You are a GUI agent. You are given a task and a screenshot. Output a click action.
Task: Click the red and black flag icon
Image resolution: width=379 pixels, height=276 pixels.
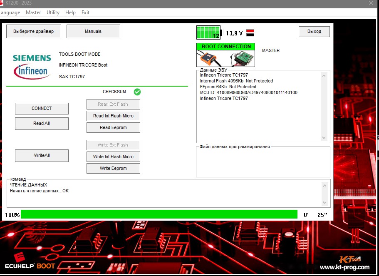point(250,33)
